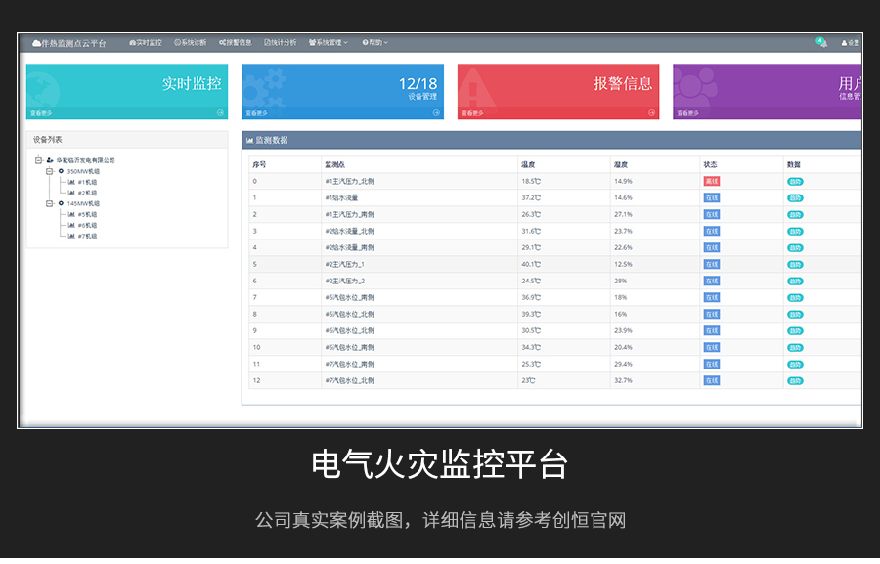Click the red 离线 status badge
Image resolution: width=880 pixels, height=564 pixels.
(x=711, y=181)
